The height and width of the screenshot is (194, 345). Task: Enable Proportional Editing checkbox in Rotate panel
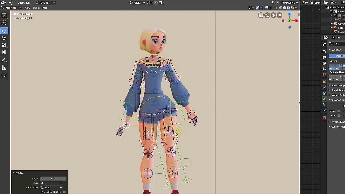[x=64, y=192]
